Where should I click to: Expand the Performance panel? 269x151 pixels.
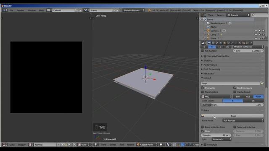point(210,65)
